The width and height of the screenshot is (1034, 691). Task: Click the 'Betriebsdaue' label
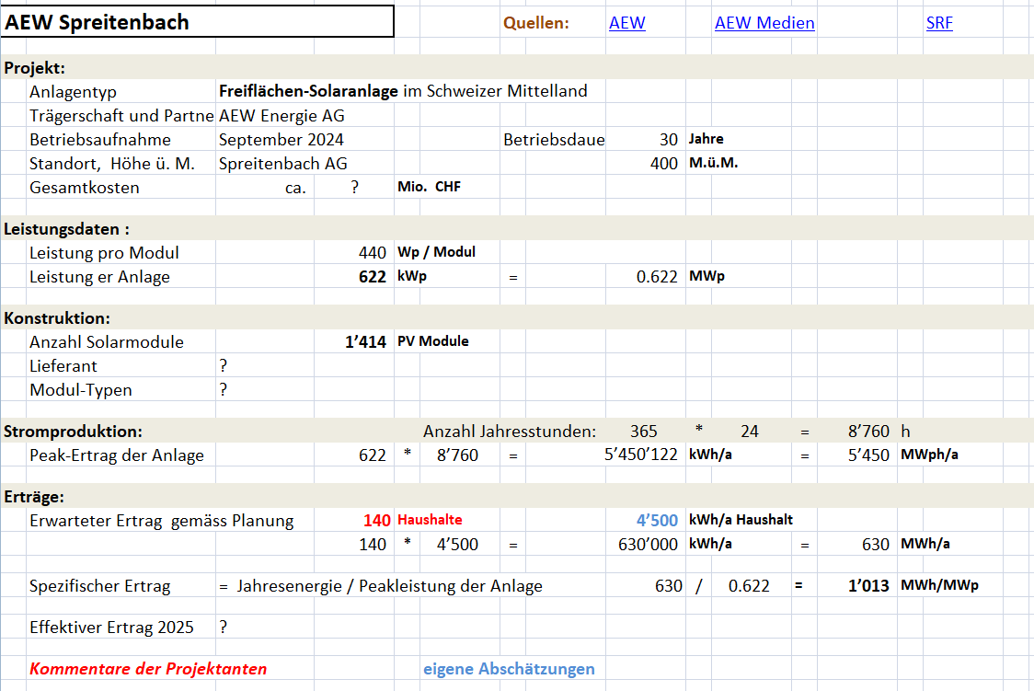(553, 140)
